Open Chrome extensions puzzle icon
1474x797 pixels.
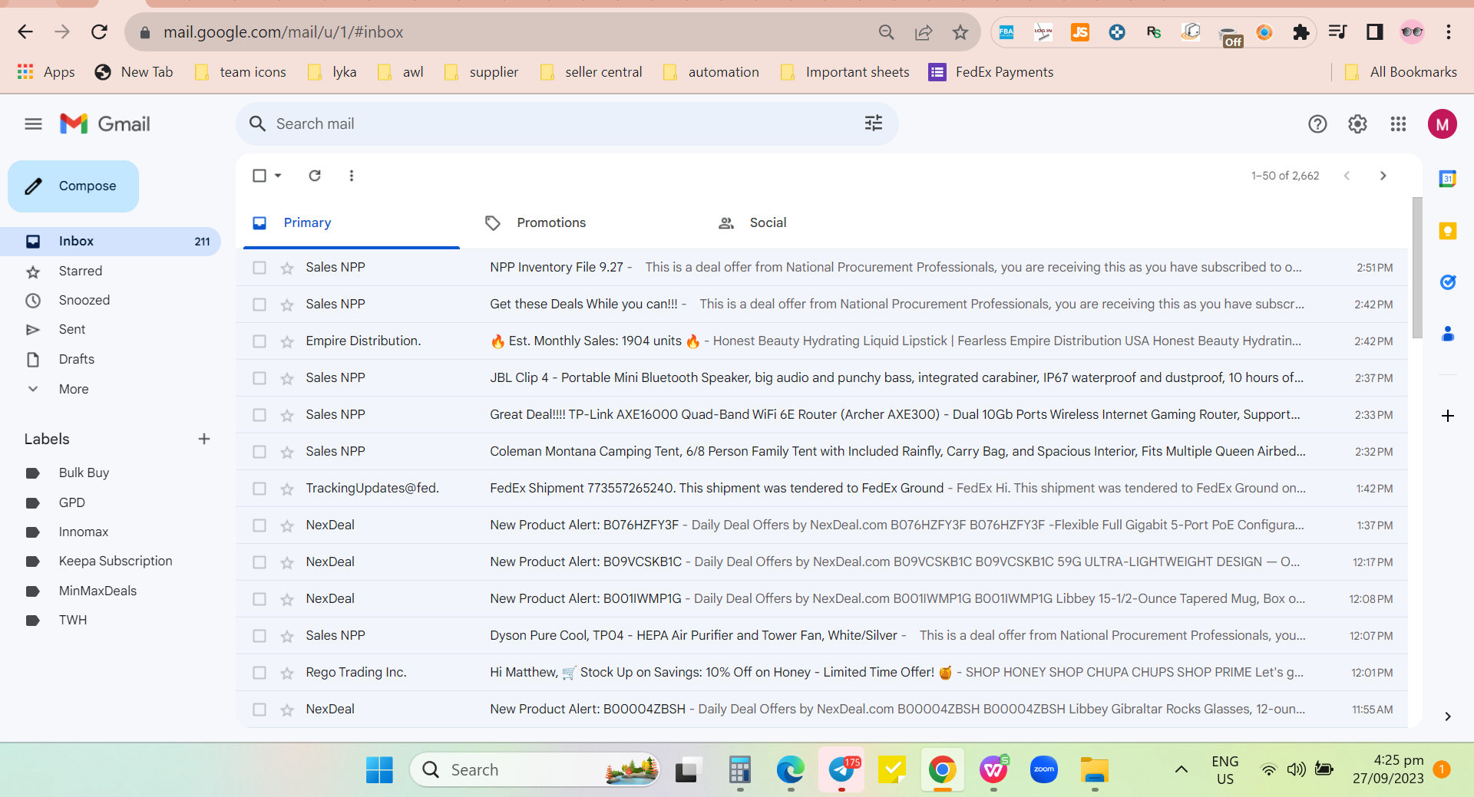pos(1300,32)
